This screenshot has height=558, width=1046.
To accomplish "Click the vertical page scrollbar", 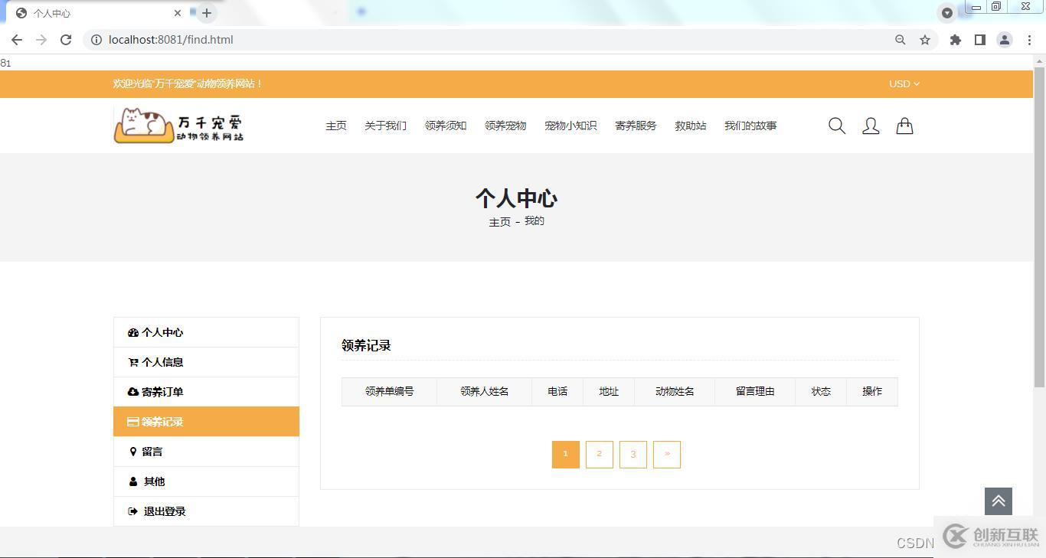I will pos(1039,230).
